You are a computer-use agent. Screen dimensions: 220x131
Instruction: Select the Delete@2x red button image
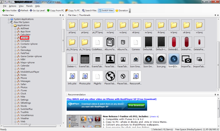point(174,42)
